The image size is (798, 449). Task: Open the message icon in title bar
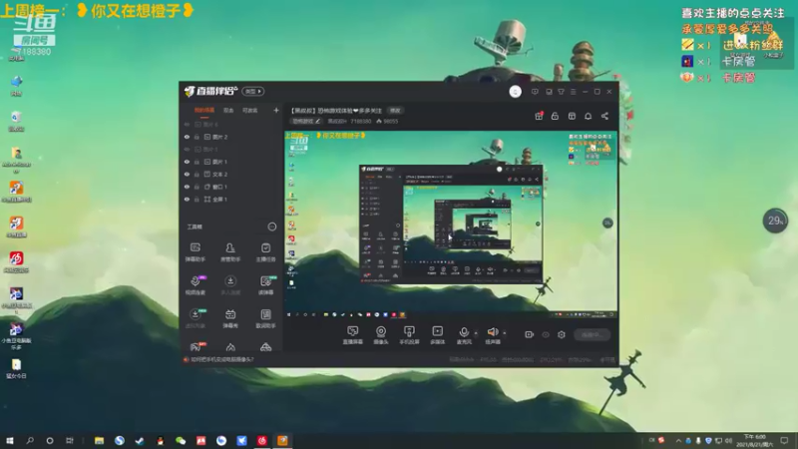click(x=535, y=92)
